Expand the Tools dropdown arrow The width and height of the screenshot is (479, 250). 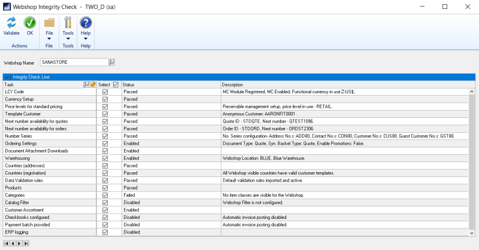point(68,39)
